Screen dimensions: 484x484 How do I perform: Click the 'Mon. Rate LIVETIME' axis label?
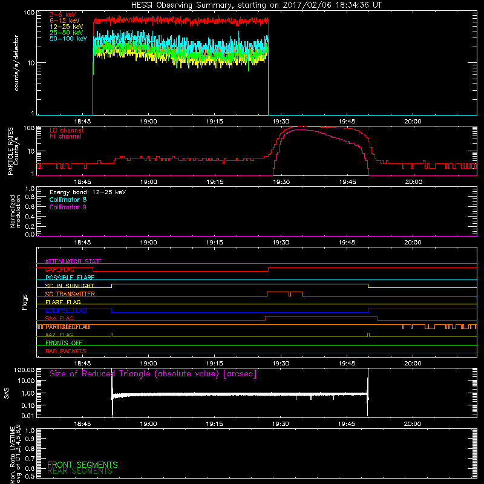point(13,454)
